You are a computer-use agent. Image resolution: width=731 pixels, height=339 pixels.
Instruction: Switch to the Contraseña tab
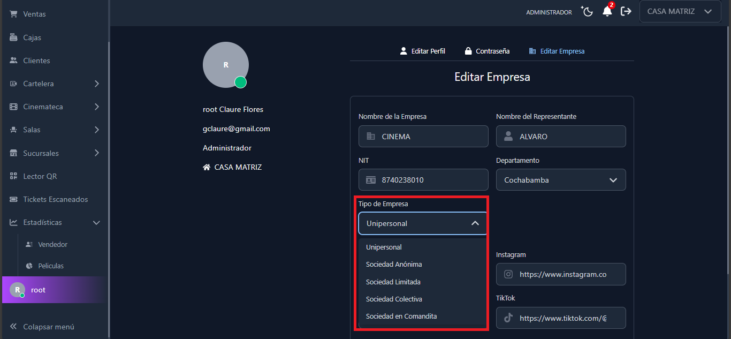(487, 51)
